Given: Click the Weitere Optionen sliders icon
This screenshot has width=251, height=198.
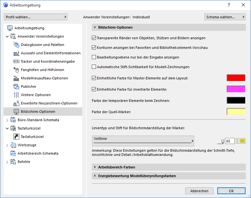Looking at the screenshot, I should tap(16, 95).
